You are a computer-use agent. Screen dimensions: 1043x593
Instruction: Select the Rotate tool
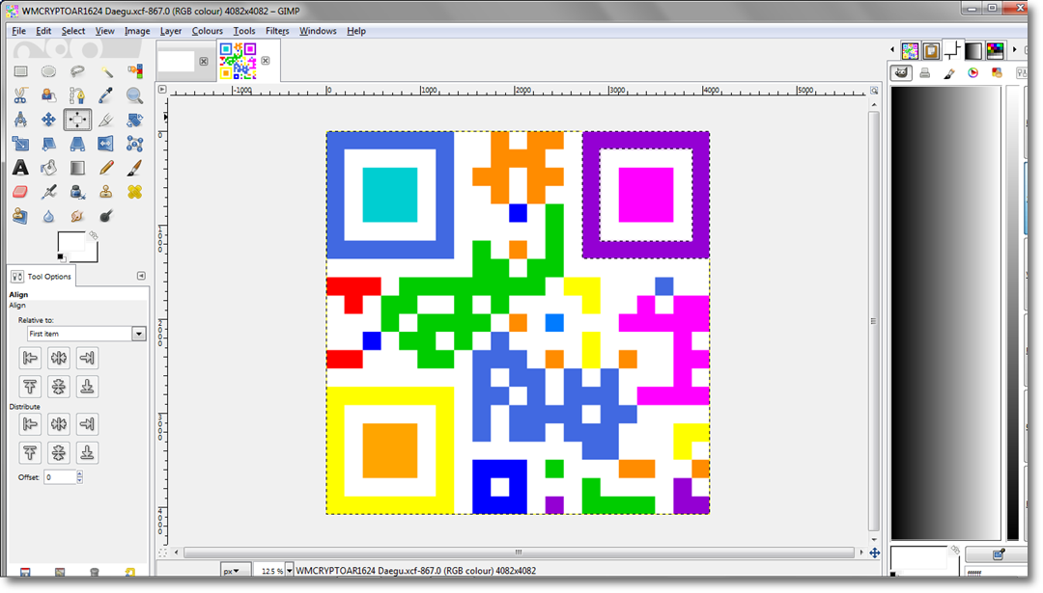[134, 120]
